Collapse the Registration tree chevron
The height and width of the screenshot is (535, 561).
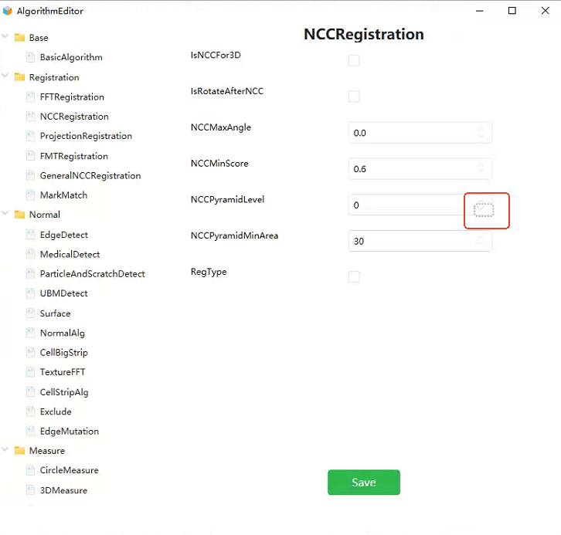point(5,76)
